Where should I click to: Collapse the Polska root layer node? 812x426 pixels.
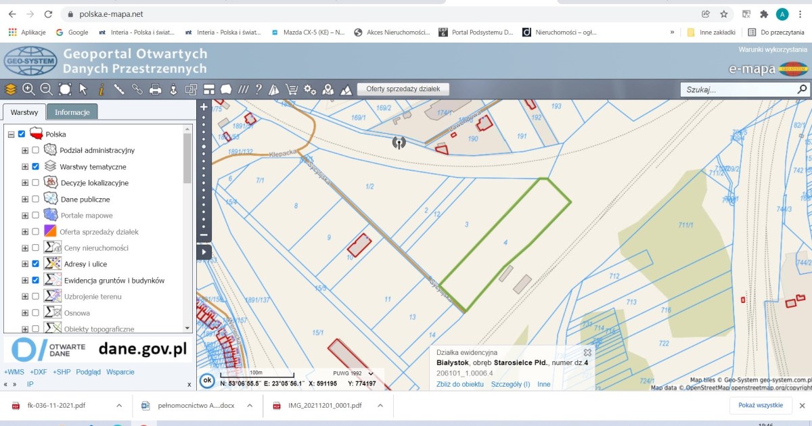click(12, 135)
